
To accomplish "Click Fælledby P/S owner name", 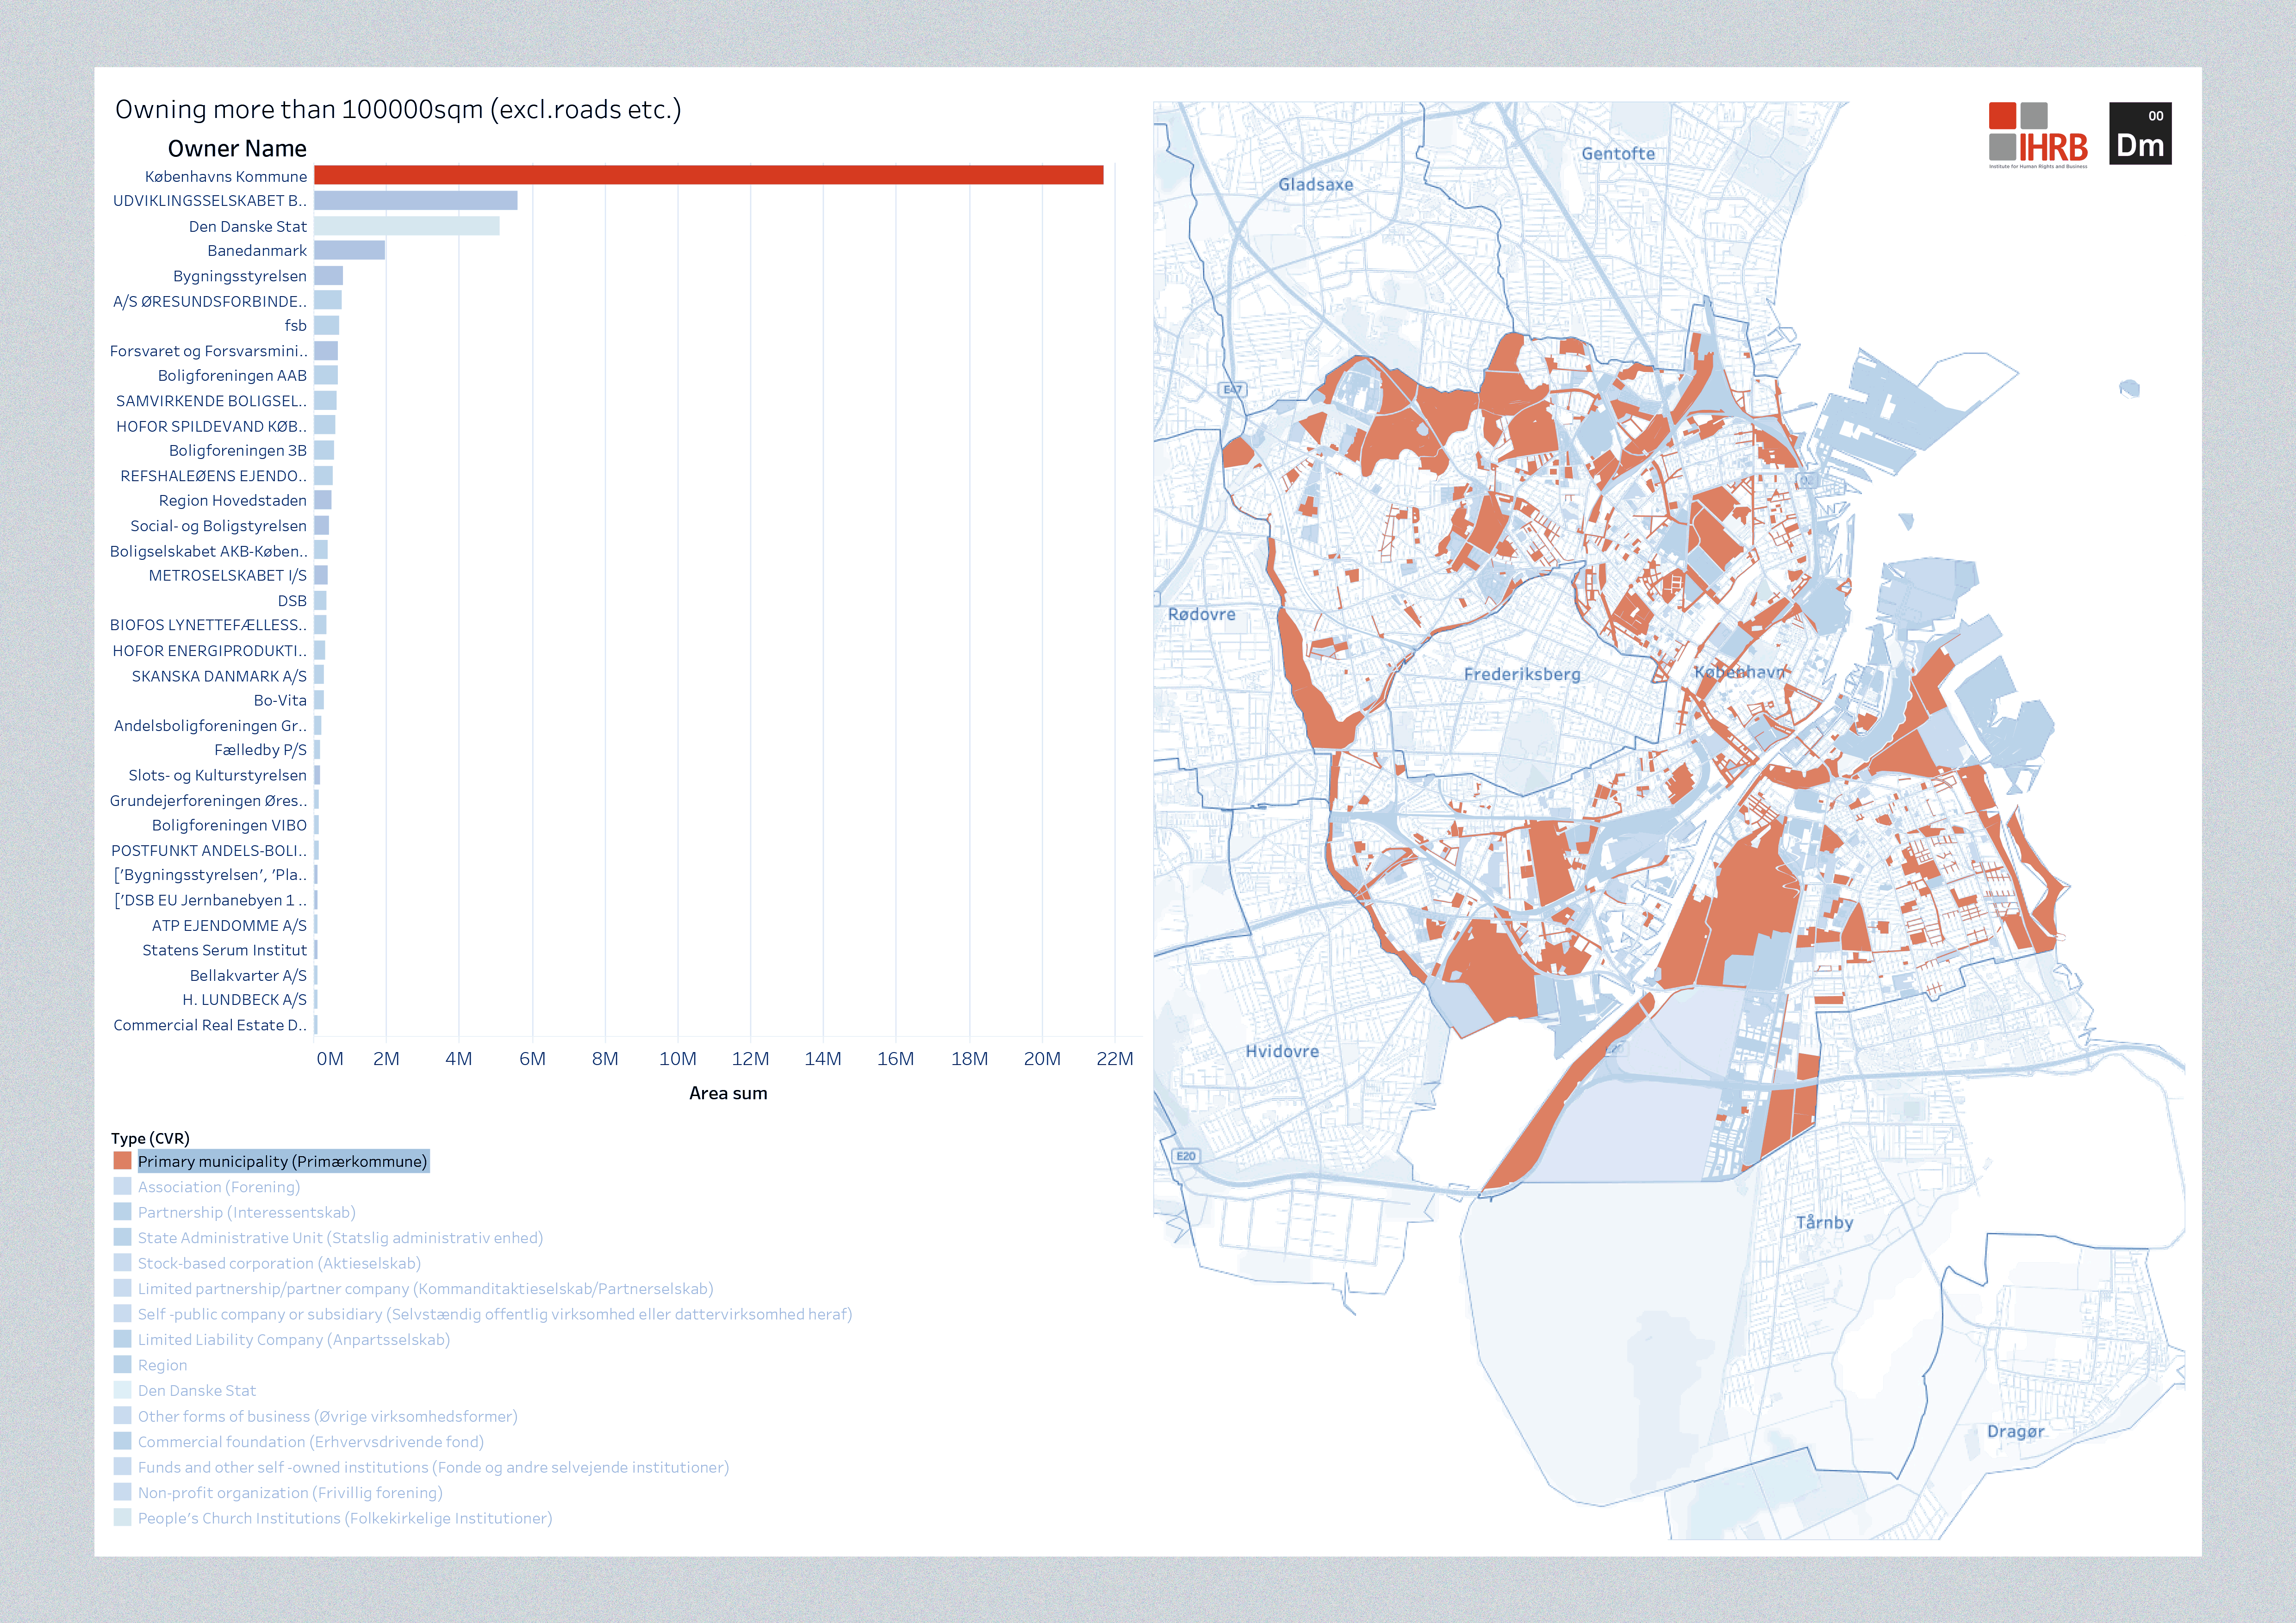I will click(261, 750).
